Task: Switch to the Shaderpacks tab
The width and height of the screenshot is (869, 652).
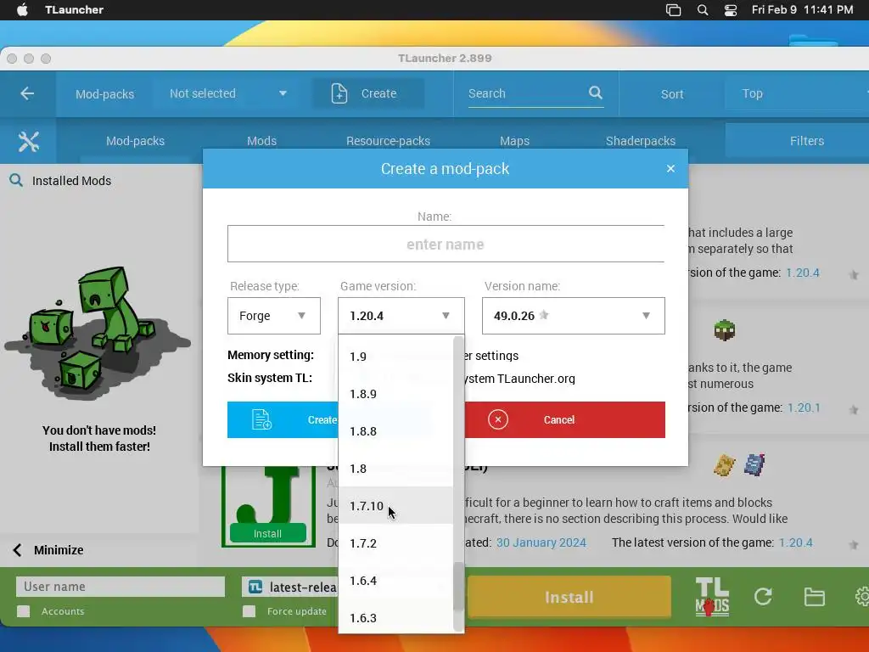Action: [641, 141]
